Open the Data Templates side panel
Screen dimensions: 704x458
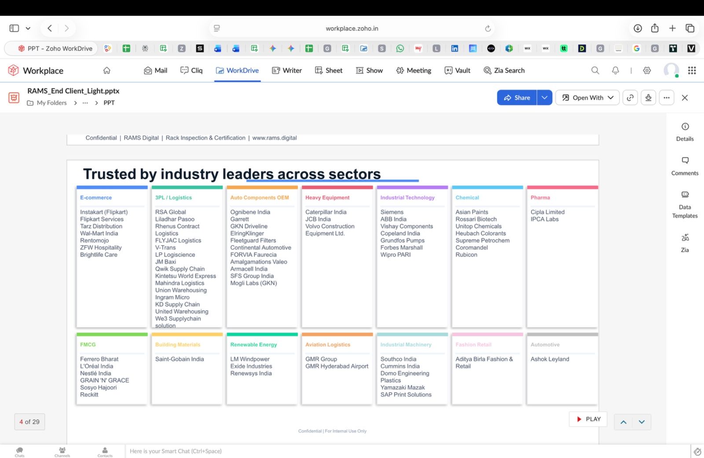pos(685,205)
